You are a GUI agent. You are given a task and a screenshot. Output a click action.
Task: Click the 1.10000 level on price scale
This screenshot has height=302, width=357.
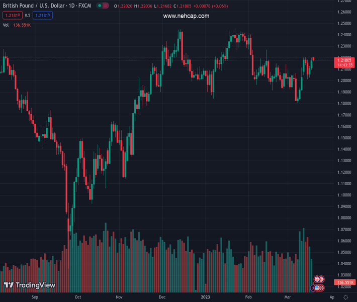pos(344,195)
